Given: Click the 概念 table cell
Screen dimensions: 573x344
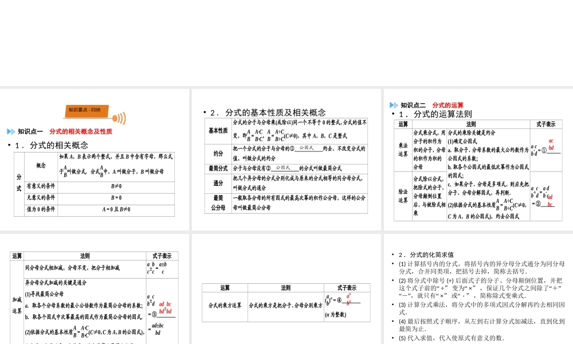Looking at the screenshot, I should (x=41, y=166).
